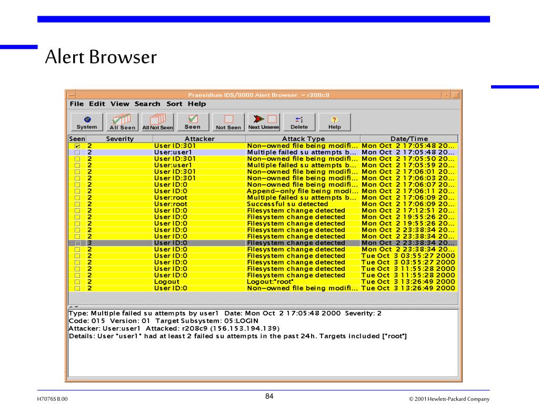
Task: Check Seen box for User:user1 17:05:48 alert
Action: pyautogui.click(x=77, y=153)
